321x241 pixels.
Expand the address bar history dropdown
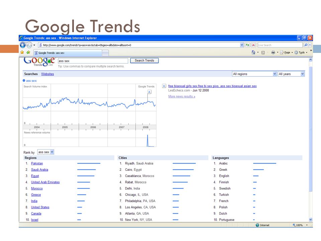point(242,45)
